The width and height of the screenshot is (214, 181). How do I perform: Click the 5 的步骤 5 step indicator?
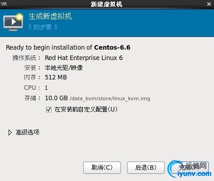coord(43,27)
